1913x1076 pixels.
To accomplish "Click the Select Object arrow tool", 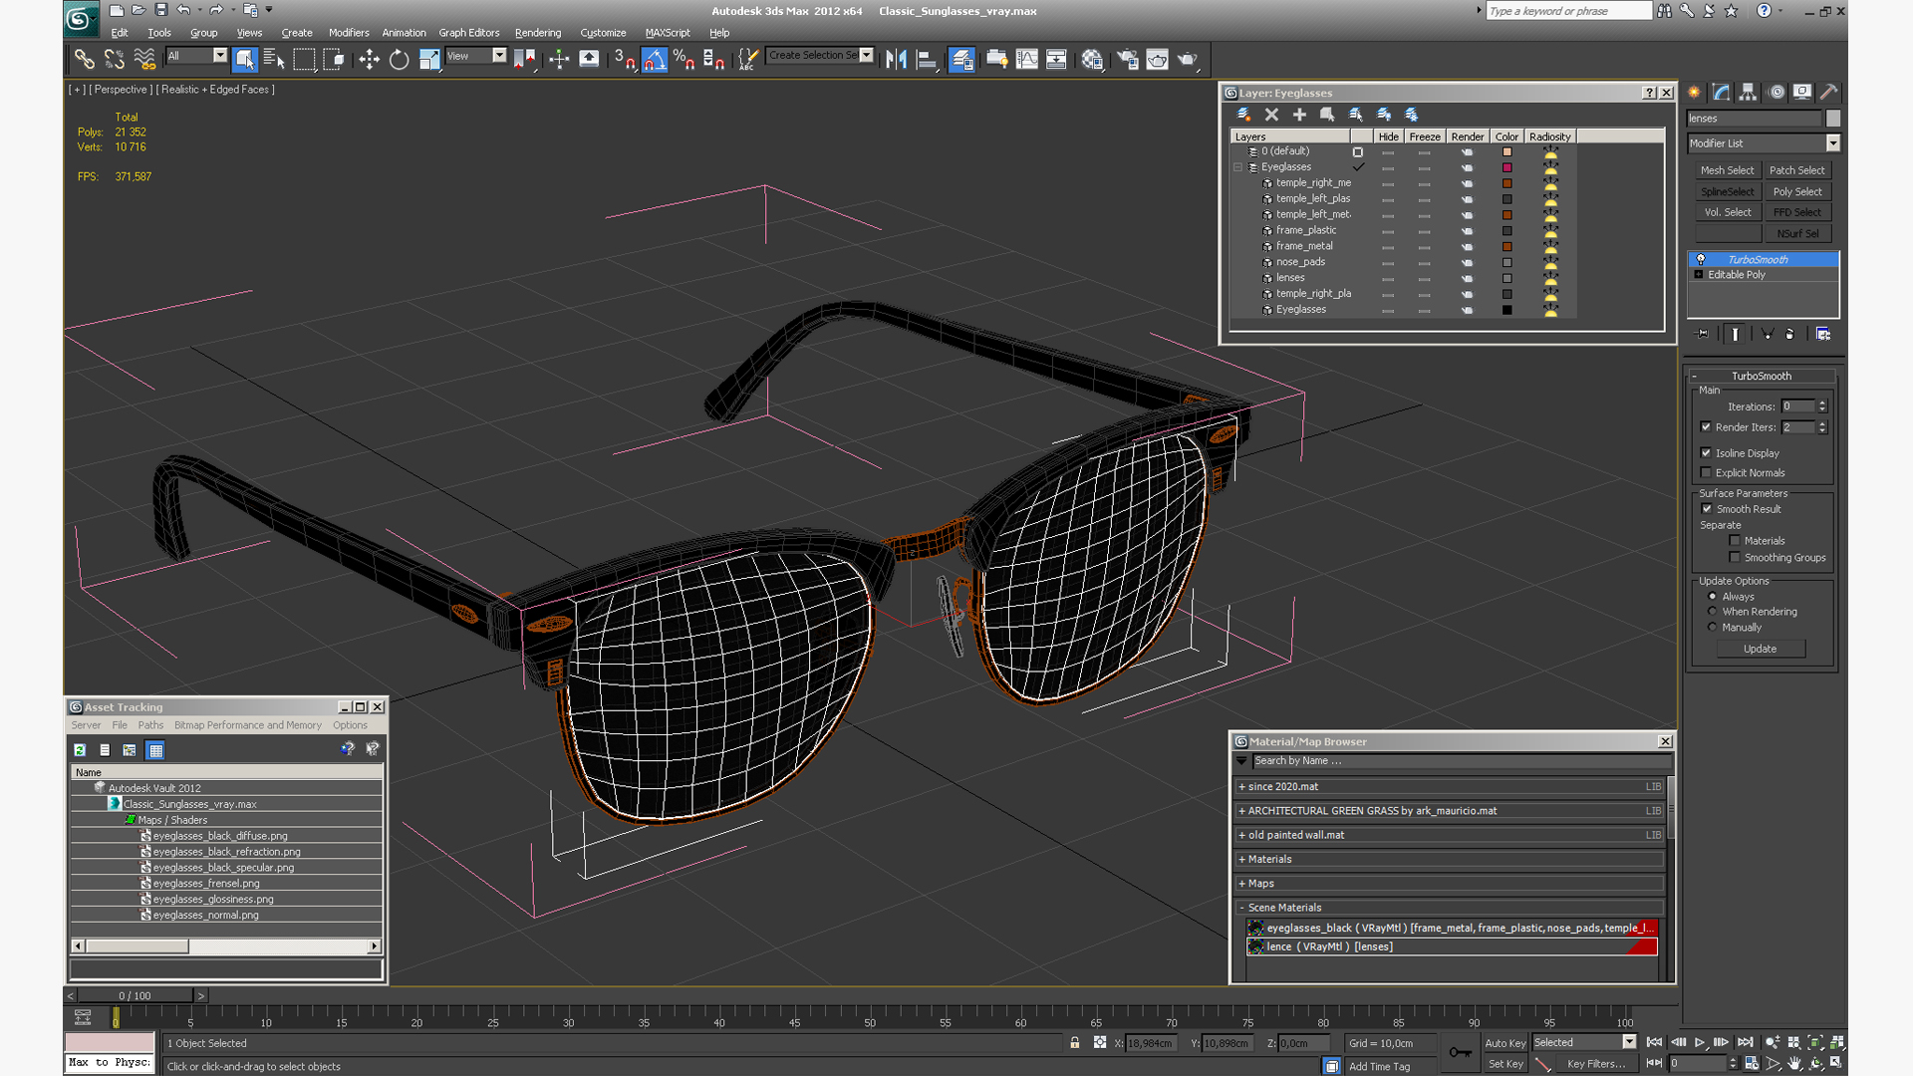I will 244,60.
